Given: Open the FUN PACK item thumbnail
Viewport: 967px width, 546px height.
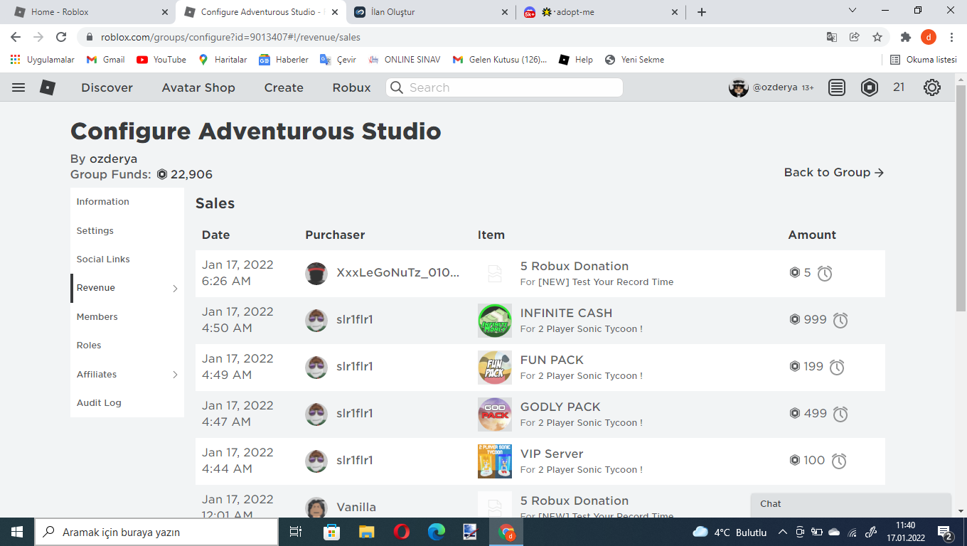Looking at the screenshot, I should [x=495, y=368].
